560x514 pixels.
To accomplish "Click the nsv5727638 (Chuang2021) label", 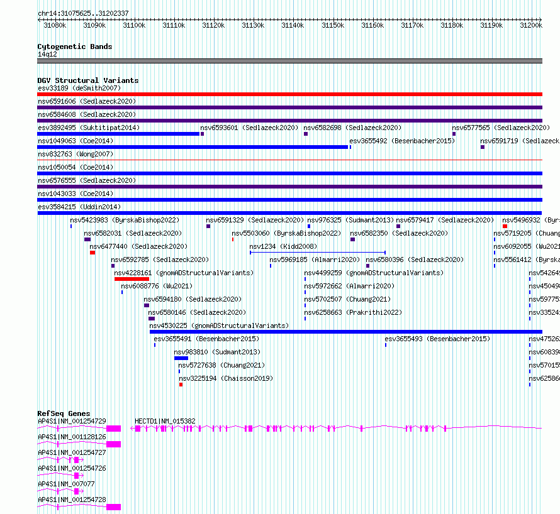I will tap(221, 365).
